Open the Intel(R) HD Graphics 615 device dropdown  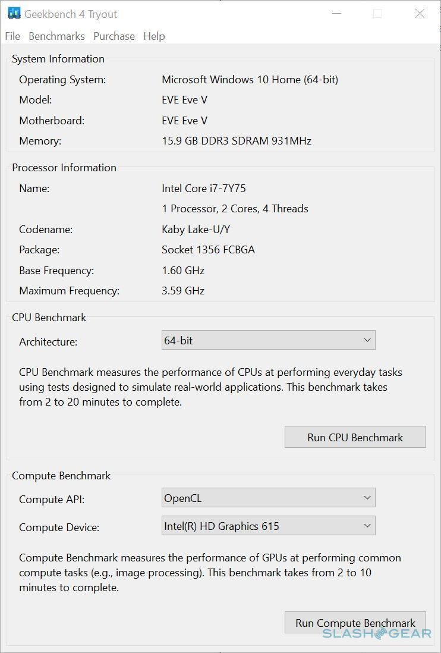point(269,526)
